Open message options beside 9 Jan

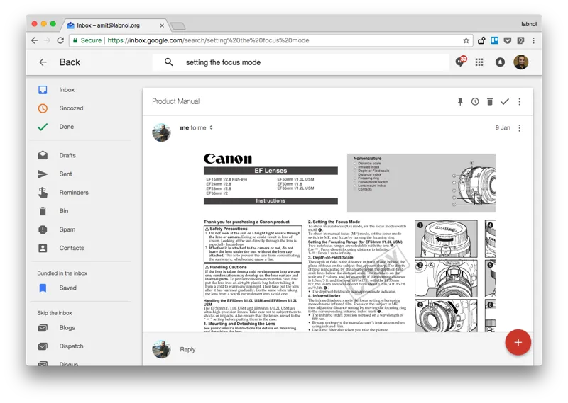(520, 128)
